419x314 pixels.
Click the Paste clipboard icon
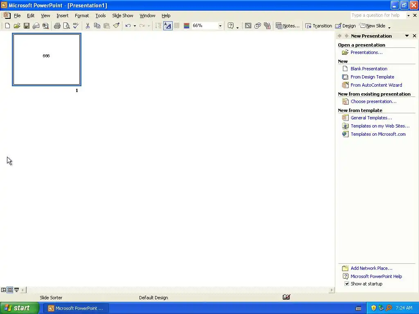107,26
